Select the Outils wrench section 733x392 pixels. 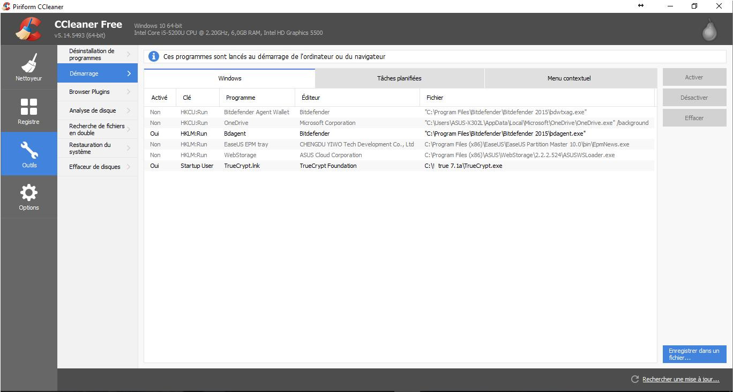(29, 154)
